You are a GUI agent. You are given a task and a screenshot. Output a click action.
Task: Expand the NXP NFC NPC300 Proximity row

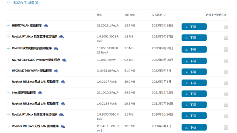[x=8, y=60]
